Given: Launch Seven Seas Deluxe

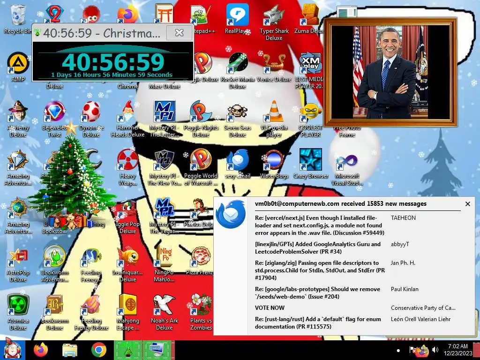Looking at the screenshot, I should point(237,119).
